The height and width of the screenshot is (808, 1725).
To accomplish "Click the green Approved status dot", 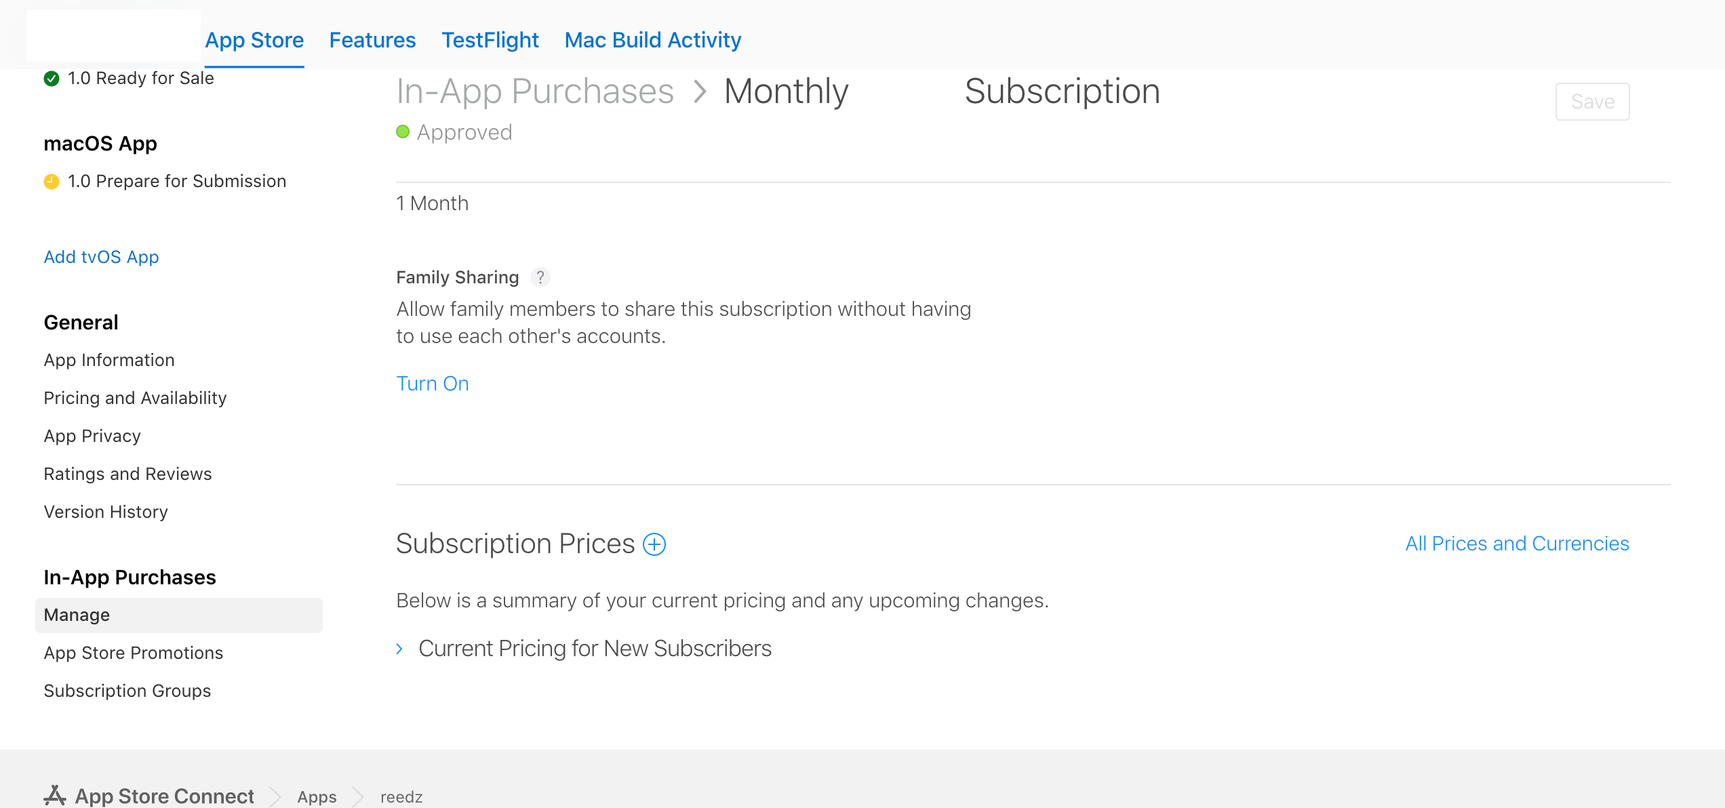I will [x=403, y=132].
